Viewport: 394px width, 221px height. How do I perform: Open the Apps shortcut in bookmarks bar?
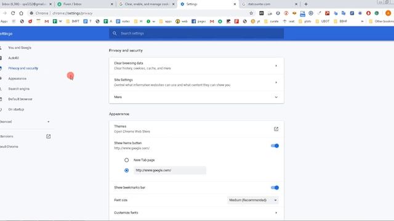pos(4,21)
